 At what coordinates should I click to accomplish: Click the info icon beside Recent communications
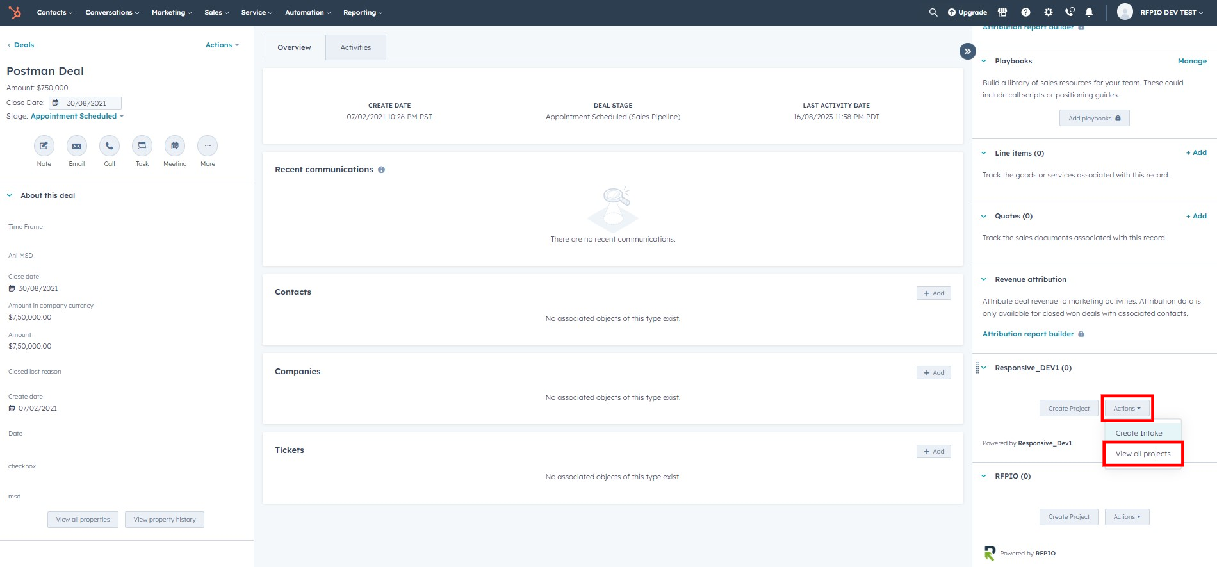pyautogui.click(x=381, y=170)
